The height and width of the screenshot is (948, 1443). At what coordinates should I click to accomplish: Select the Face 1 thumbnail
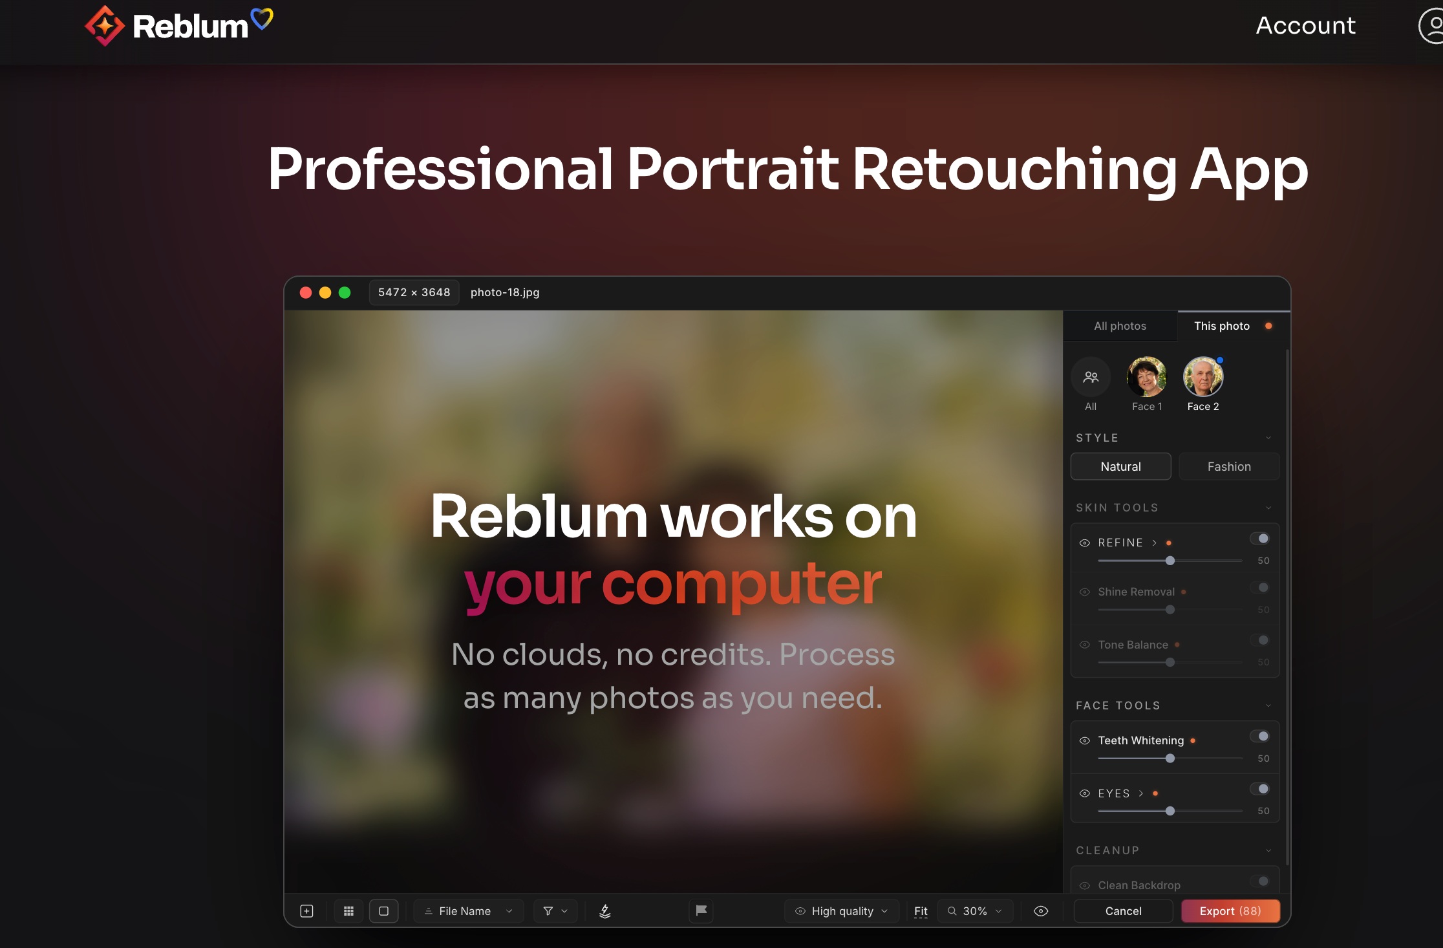click(x=1147, y=377)
